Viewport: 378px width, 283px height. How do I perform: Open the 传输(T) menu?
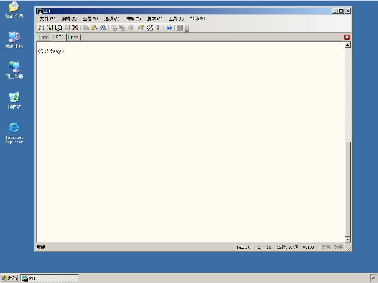tap(133, 19)
